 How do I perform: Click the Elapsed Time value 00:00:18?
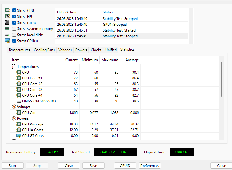tap(182, 152)
